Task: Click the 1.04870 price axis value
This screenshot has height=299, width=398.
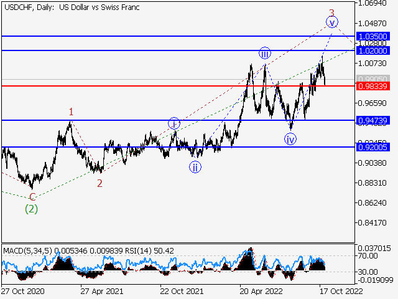Action: 372,24
